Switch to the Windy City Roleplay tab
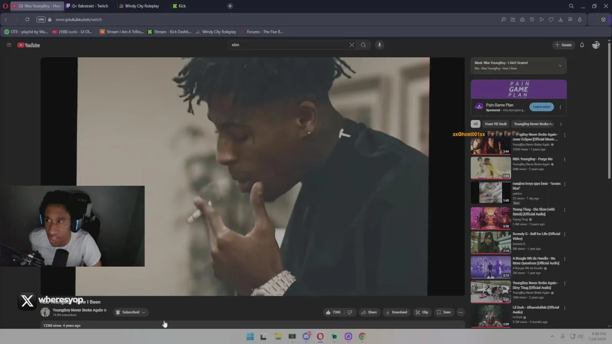Viewport: 612px width, 344px height. click(142, 6)
